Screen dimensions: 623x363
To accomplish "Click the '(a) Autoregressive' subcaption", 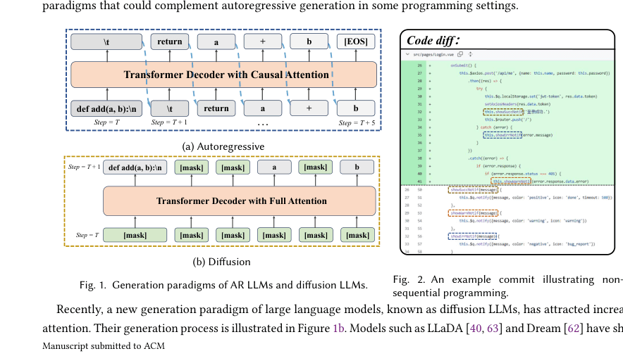I will [223, 146].
